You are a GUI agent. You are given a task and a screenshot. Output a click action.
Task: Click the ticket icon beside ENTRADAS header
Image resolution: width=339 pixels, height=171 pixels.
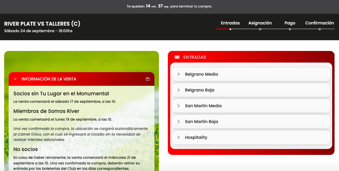(177, 57)
